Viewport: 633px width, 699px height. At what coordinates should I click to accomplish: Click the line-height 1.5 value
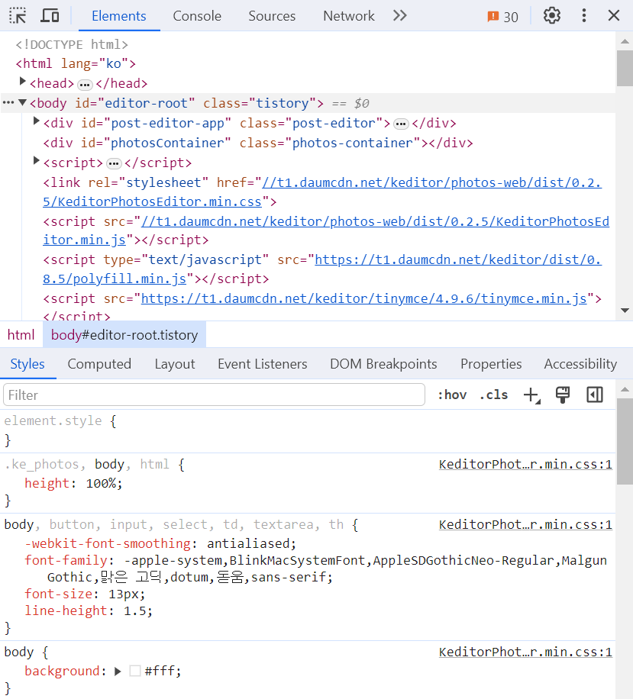(135, 611)
